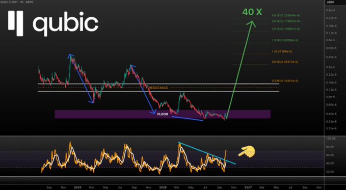The width and height of the screenshot is (346, 190).
Task: Click the 60.00 RSI scale value
Action: point(330,155)
